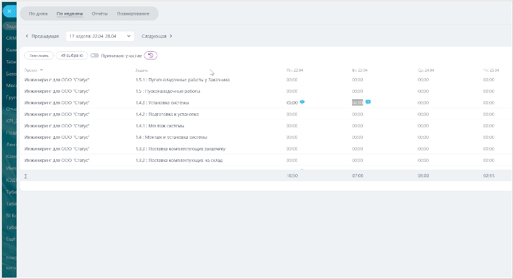Open the 'Отчёты' tab
This screenshot has height=279, width=513.
pyautogui.click(x=100, y=13)
